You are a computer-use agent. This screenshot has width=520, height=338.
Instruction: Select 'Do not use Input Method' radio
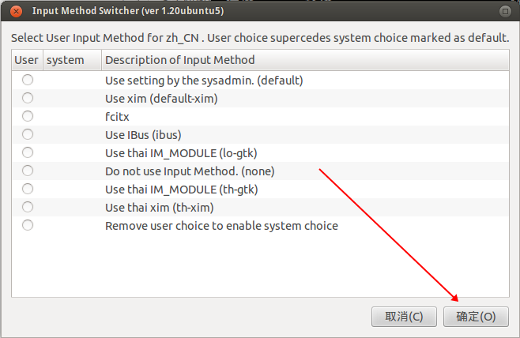[28, 171]
